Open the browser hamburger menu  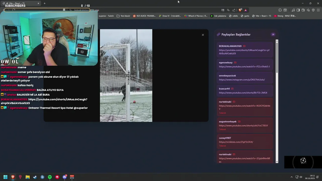[318, 10]
